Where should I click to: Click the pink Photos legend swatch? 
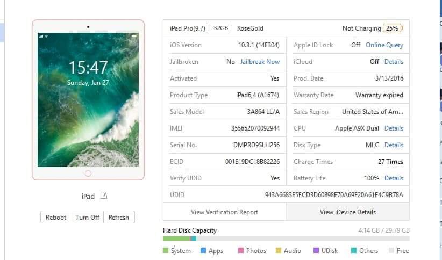click(x=241, y=251)
